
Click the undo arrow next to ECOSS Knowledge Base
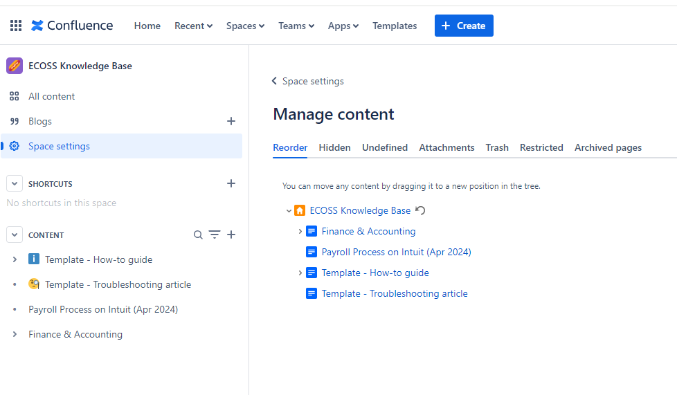[420, 210]
